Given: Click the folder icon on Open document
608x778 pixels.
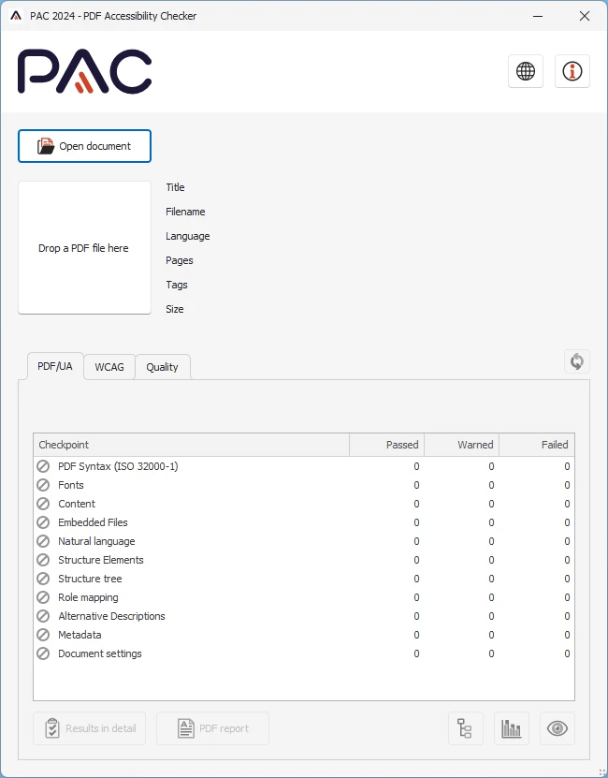Looking at the screenshot, I should click(46, 146).
